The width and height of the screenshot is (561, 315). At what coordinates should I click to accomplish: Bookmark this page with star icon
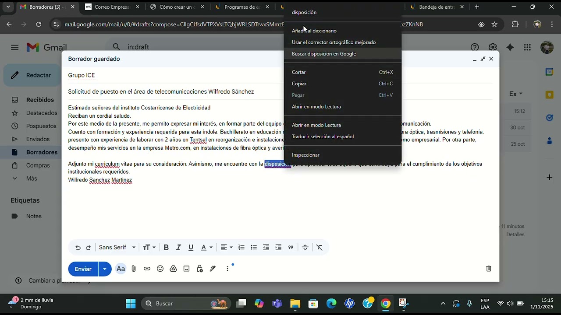(494, 24)
